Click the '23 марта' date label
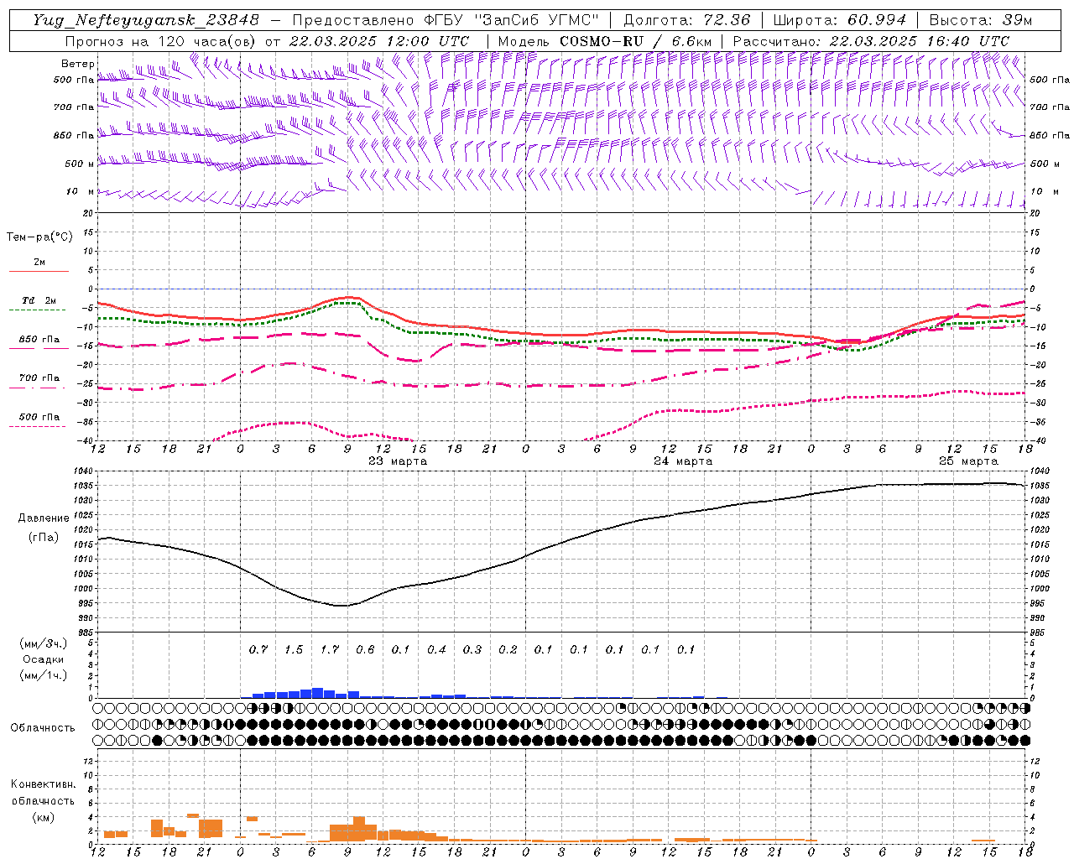Screen dimensions: 1074x859 (398, 461)
